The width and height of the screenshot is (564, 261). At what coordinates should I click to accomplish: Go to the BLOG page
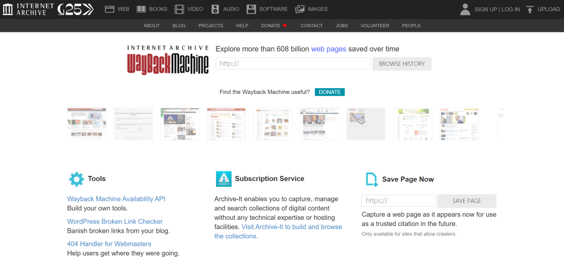click(x=179, y=26)
